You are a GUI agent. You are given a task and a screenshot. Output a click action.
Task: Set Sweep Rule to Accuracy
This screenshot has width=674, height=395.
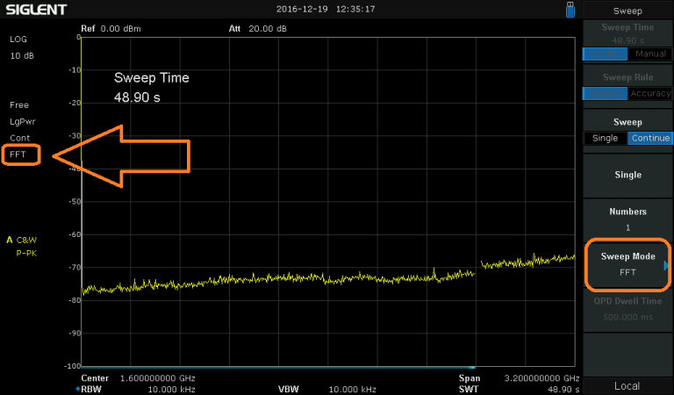[650, 93]
